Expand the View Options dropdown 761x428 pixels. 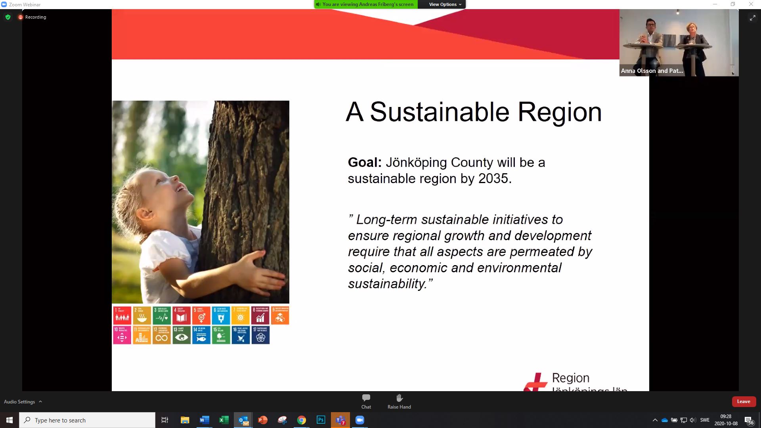pyautogui.click(x=445, y=4)
